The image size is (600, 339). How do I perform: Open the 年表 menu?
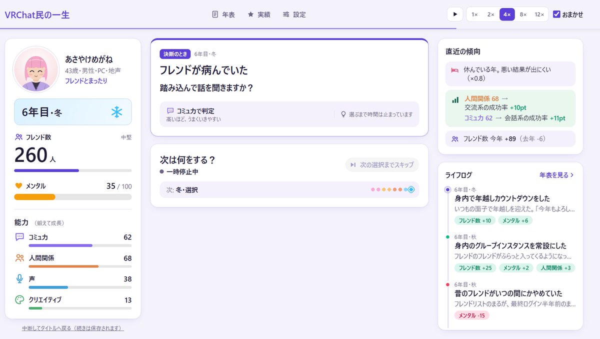[223, 14]
